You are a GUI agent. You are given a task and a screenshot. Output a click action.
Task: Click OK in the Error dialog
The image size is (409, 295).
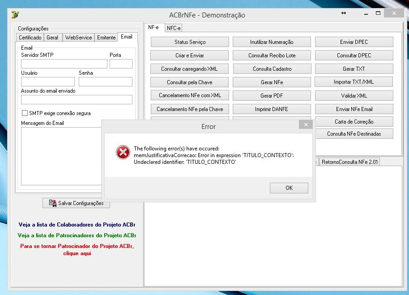pyautogui.click(x=289, y=188)
